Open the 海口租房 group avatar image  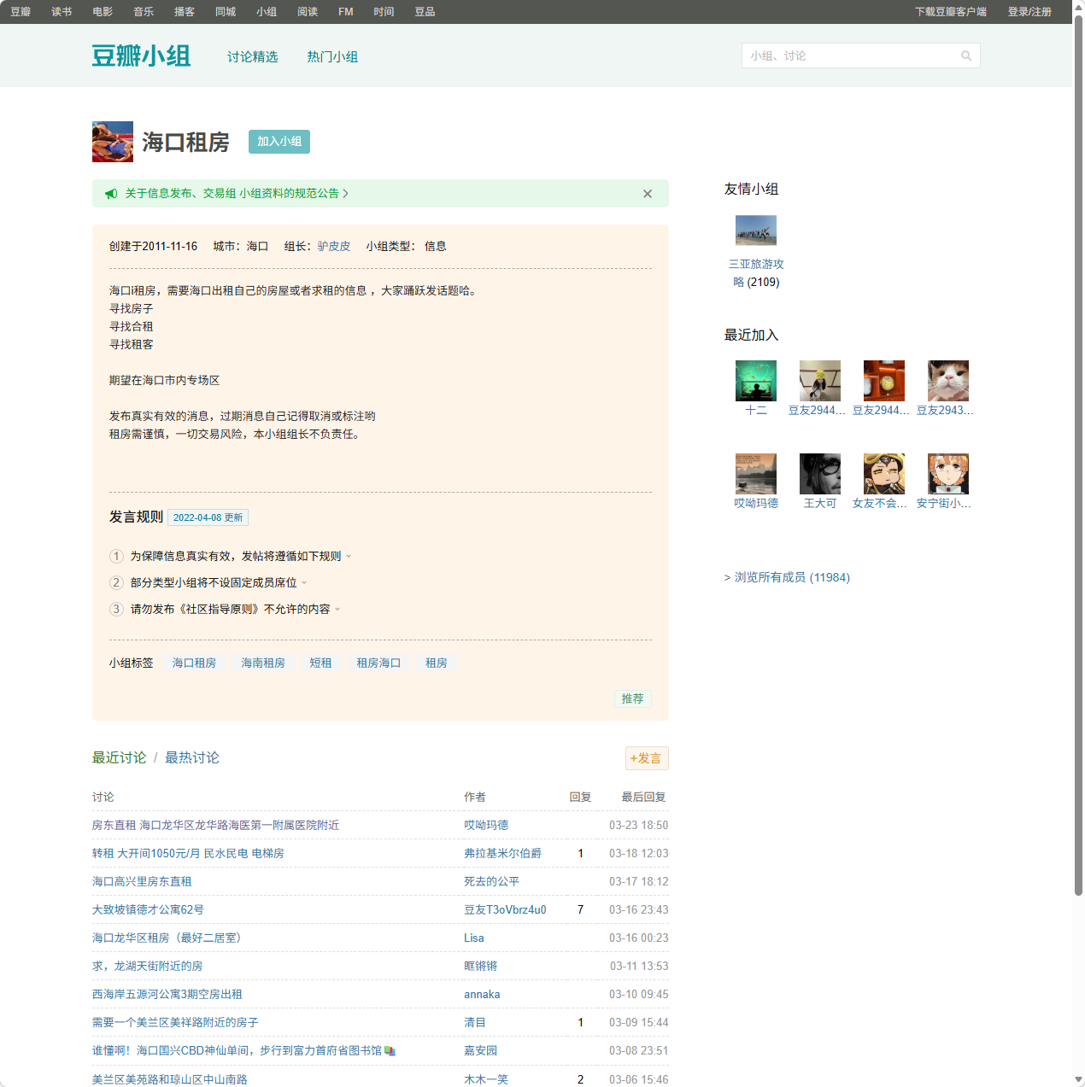pos(113,142)
